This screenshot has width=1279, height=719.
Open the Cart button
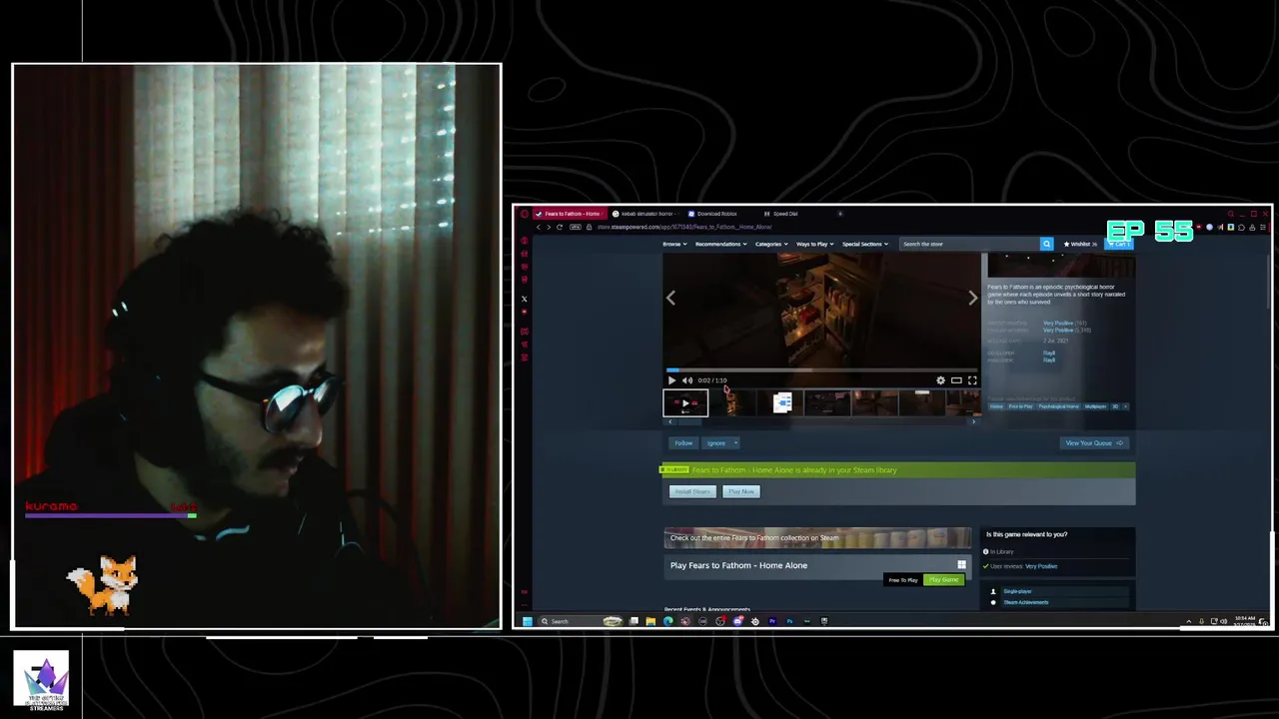(x=1120, y=244)
